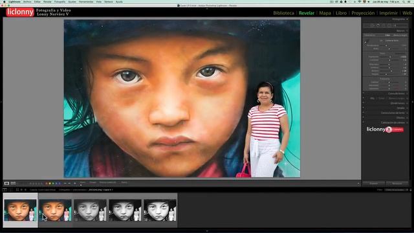
Task: Apply the yellow color label
Action: point(50,183)
